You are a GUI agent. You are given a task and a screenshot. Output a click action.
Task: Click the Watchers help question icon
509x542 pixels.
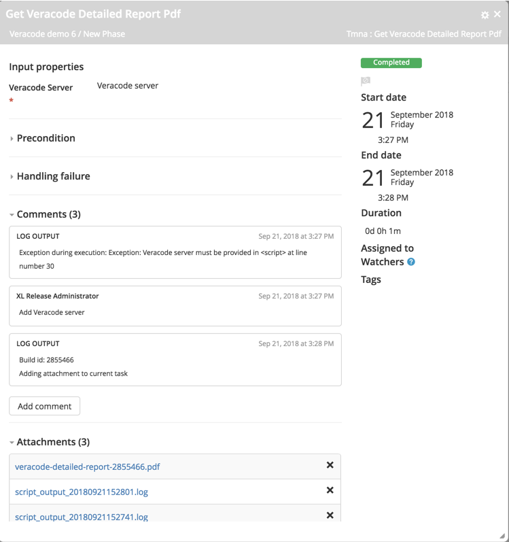(x=411, y=262)
